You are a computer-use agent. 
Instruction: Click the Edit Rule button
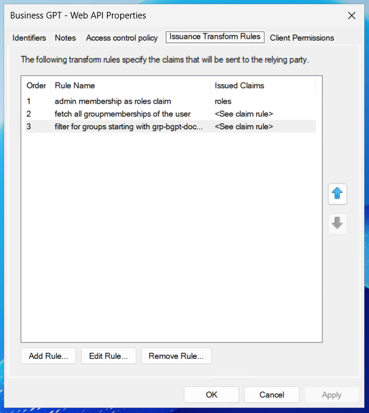108,356
